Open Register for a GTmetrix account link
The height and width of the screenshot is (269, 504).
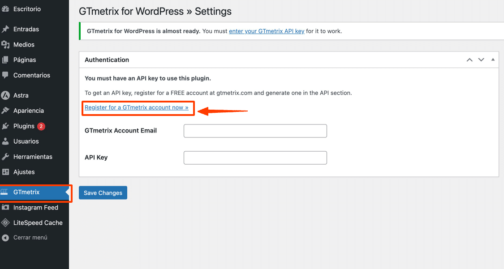[x=137, y=108]
